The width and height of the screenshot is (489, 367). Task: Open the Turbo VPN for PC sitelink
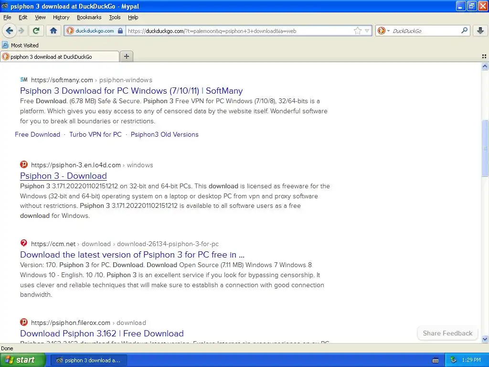click(x=96, y=134)
